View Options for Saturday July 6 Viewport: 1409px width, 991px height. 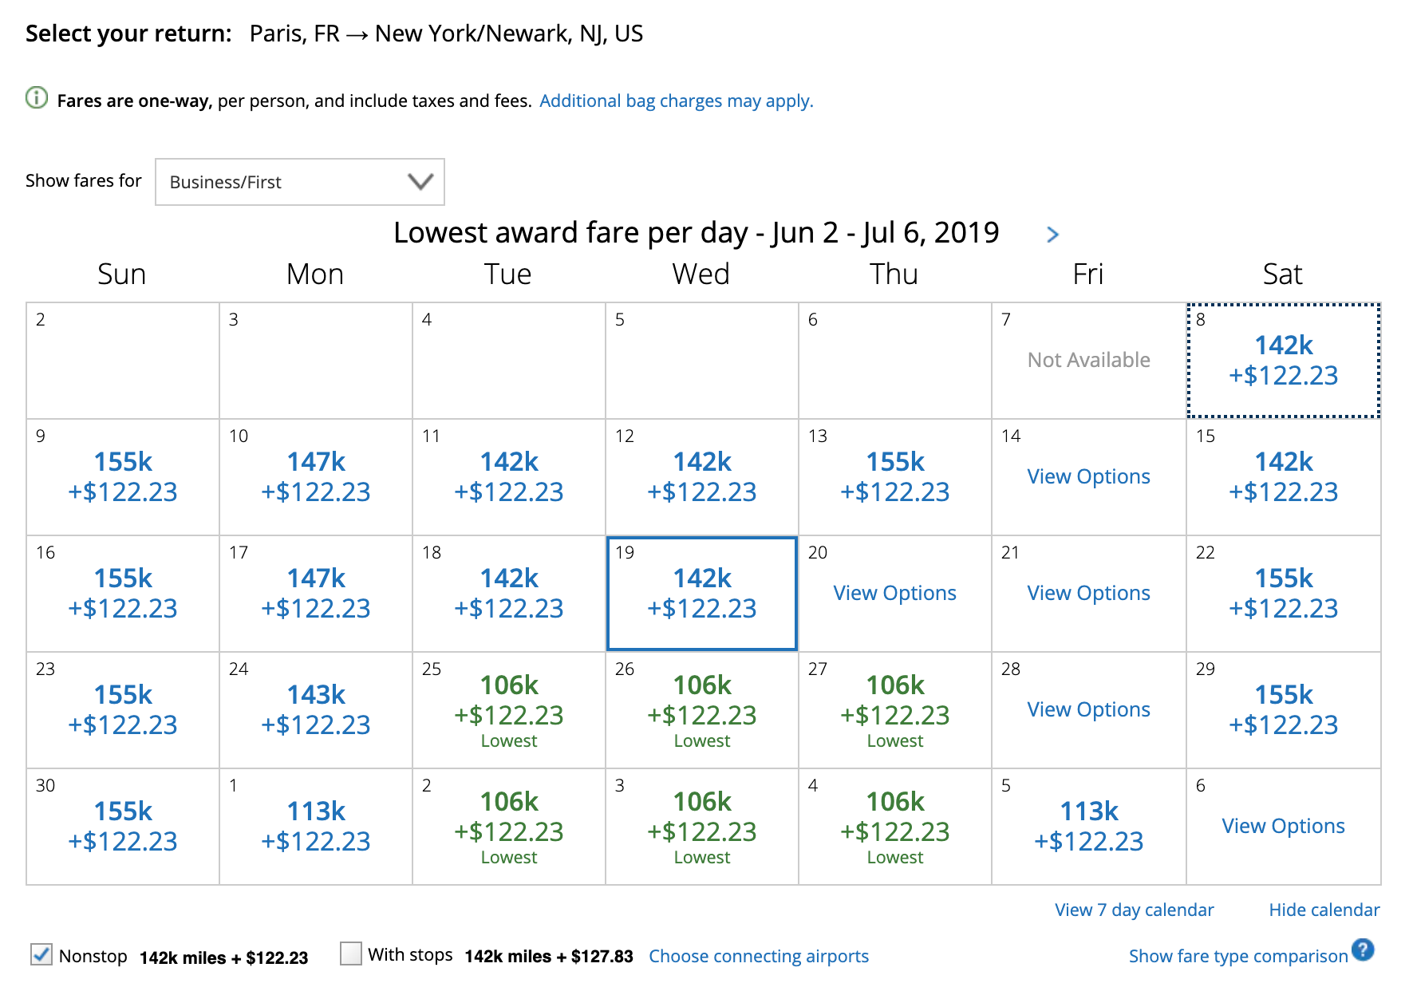[1283, 826]
